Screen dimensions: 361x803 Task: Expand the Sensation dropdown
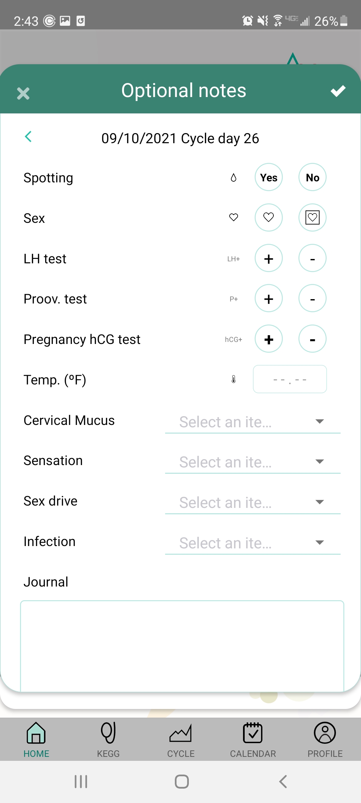(x=253, y=462)
